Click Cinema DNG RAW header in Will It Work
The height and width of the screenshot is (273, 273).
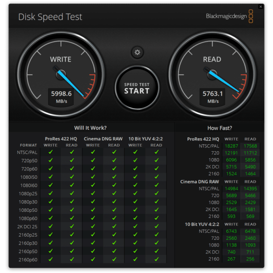103,139
